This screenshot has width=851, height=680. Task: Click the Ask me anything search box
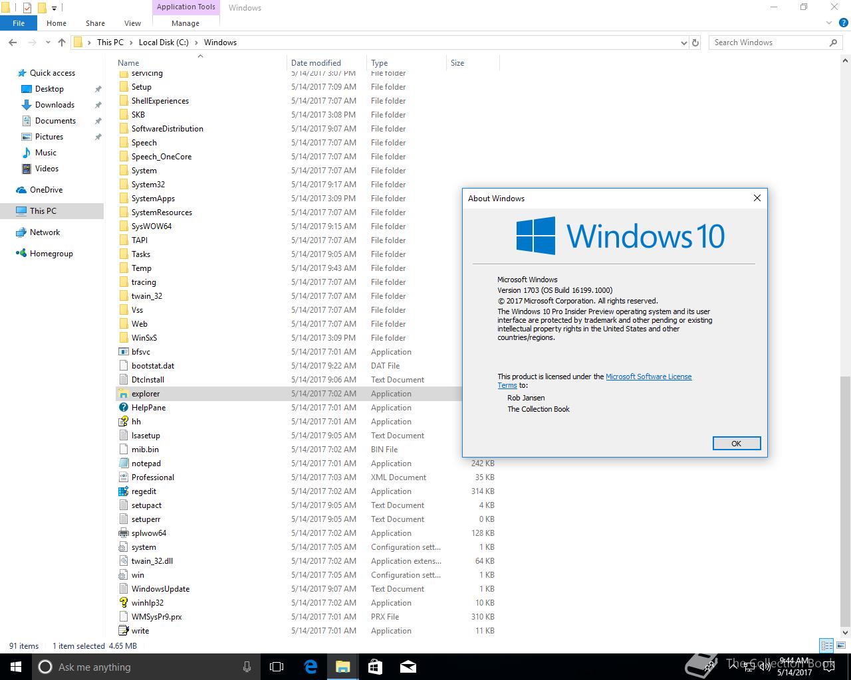pos(144,667)
